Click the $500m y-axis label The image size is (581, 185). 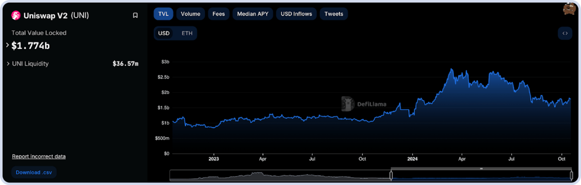[162, 138]
